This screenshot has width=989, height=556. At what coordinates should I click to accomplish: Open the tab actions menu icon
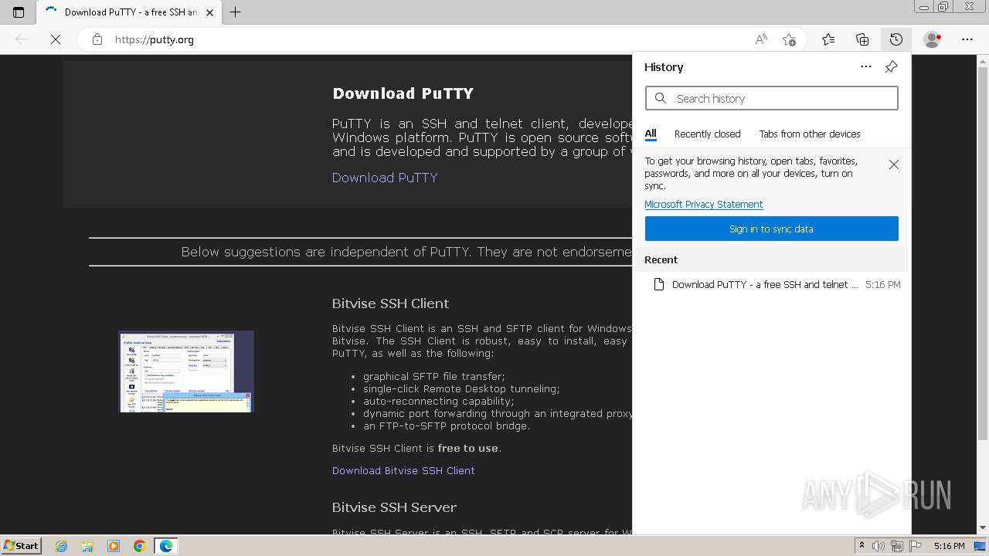tap(19, 12)
